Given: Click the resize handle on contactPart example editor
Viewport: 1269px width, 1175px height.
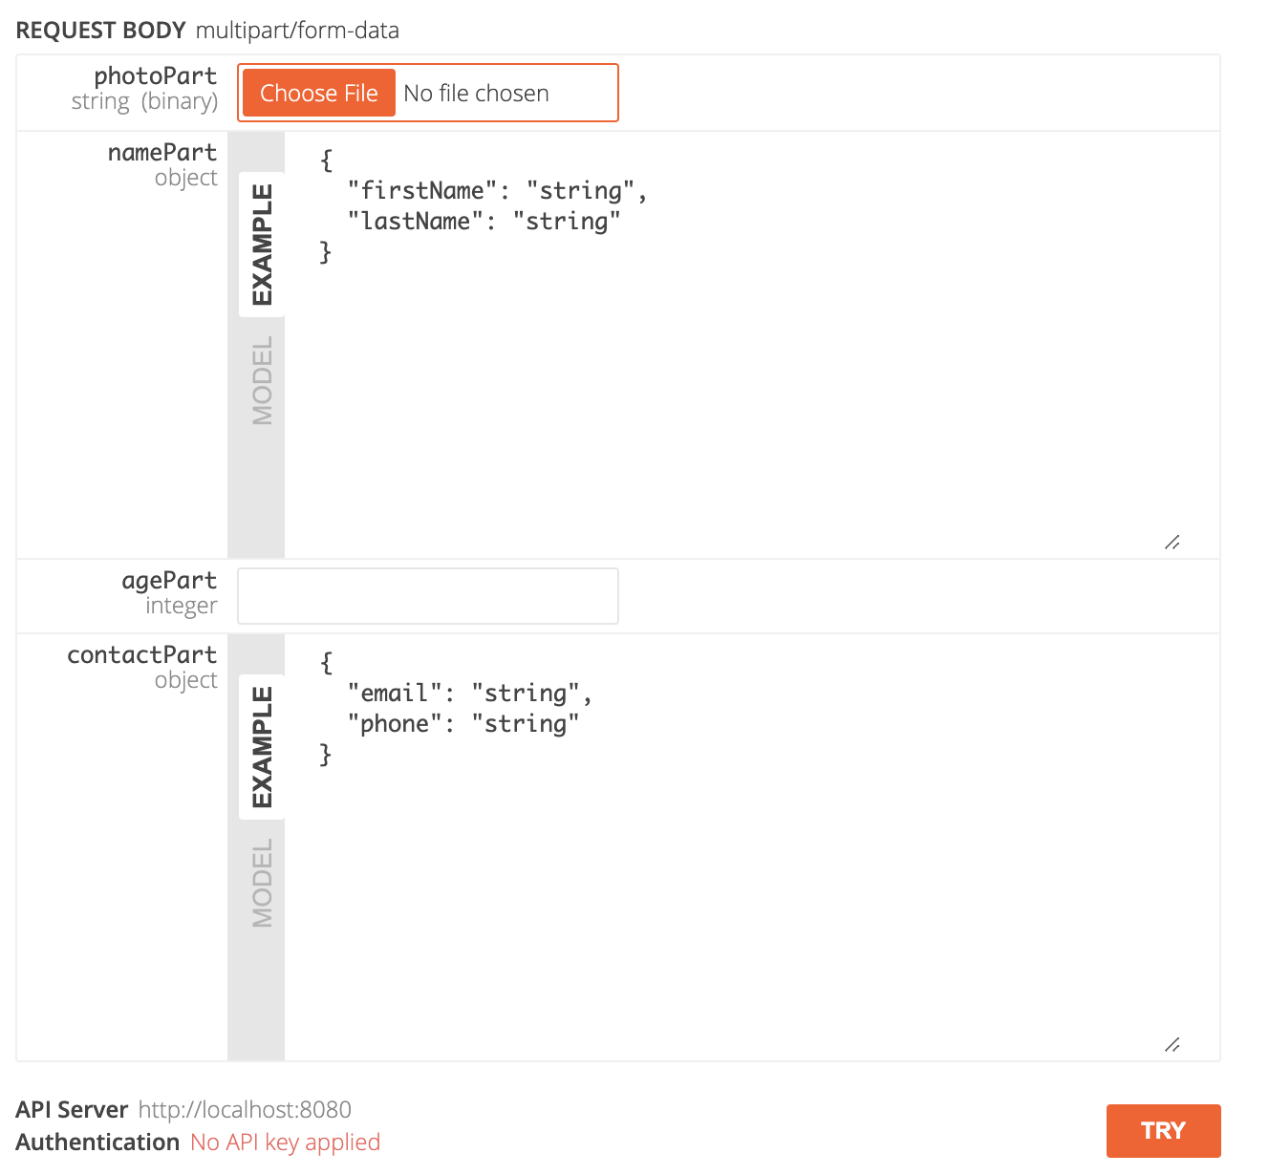Looking at the screenshot, I should [x=1173, y=1044].
